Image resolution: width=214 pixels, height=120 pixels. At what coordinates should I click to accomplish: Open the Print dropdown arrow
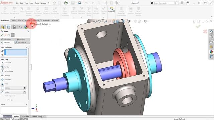point(83,3)
